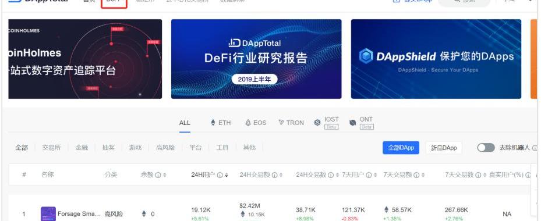Click the 全部DApp blue button
541x221 pixels.
point(401,148)
